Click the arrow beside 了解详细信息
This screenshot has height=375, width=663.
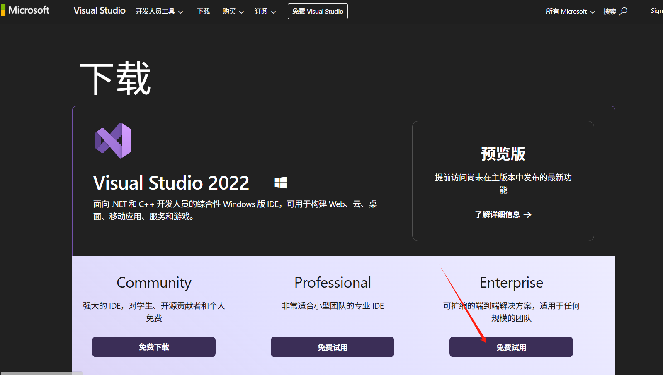[x=527, y=214]
